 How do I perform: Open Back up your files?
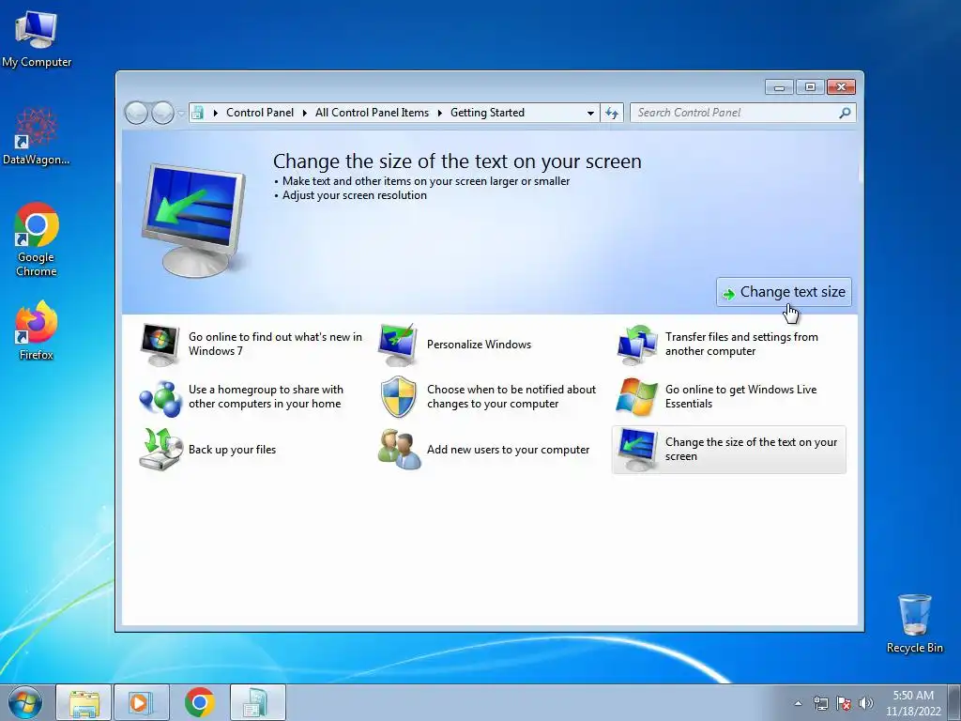[233, 450]
